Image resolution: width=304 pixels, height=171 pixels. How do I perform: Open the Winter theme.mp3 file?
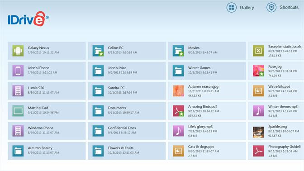pyautogui.click(x=276, y=111)
